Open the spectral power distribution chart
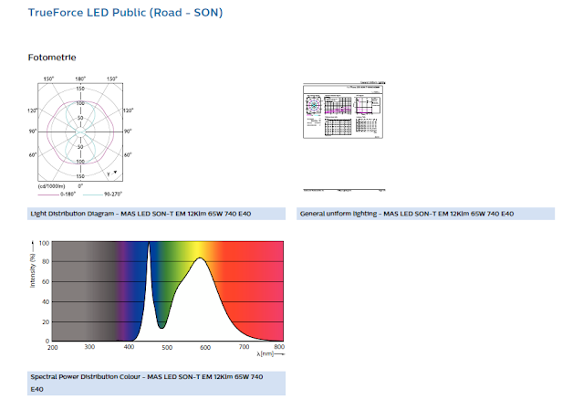 (157, 299)
